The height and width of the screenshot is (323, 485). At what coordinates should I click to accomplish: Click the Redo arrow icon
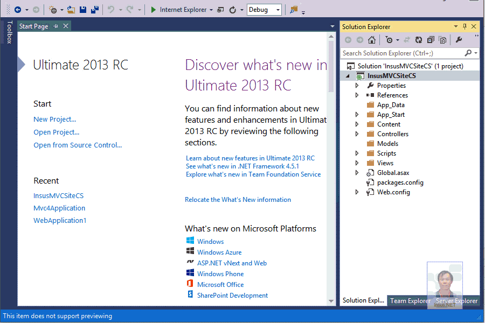[130, 10]
